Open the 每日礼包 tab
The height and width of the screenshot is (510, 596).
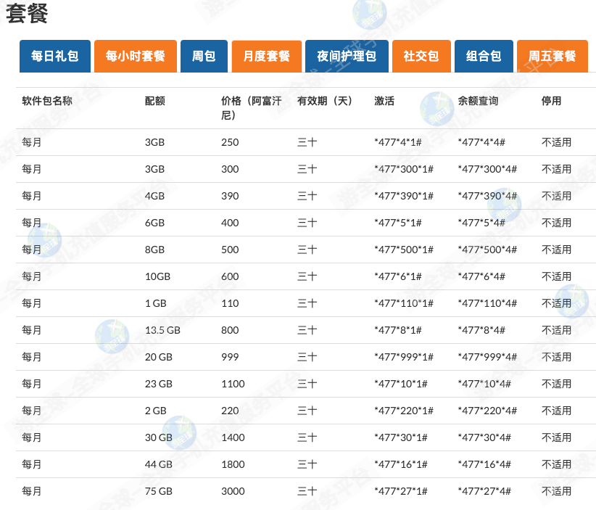tap(55, 56)
